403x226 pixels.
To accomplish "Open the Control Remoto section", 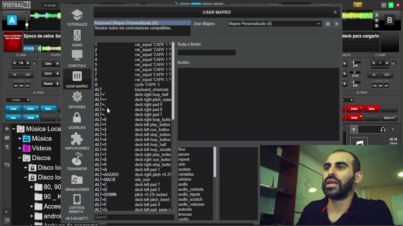I will tap(77, 204).
